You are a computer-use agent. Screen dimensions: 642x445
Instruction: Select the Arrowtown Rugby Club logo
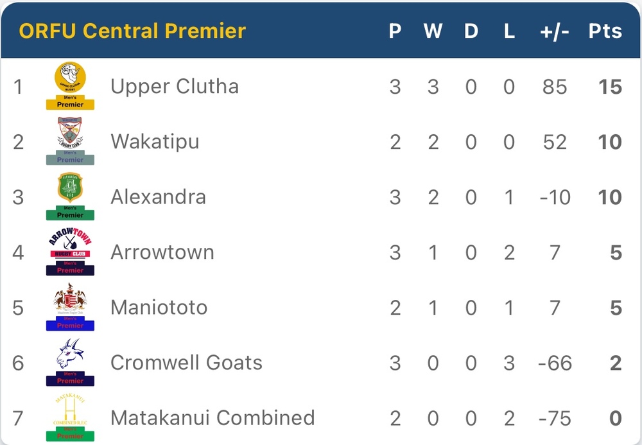[70, 251]
